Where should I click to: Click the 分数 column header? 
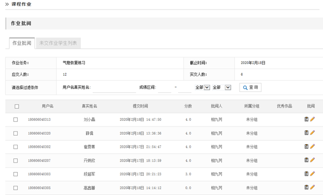pos(188,106)
